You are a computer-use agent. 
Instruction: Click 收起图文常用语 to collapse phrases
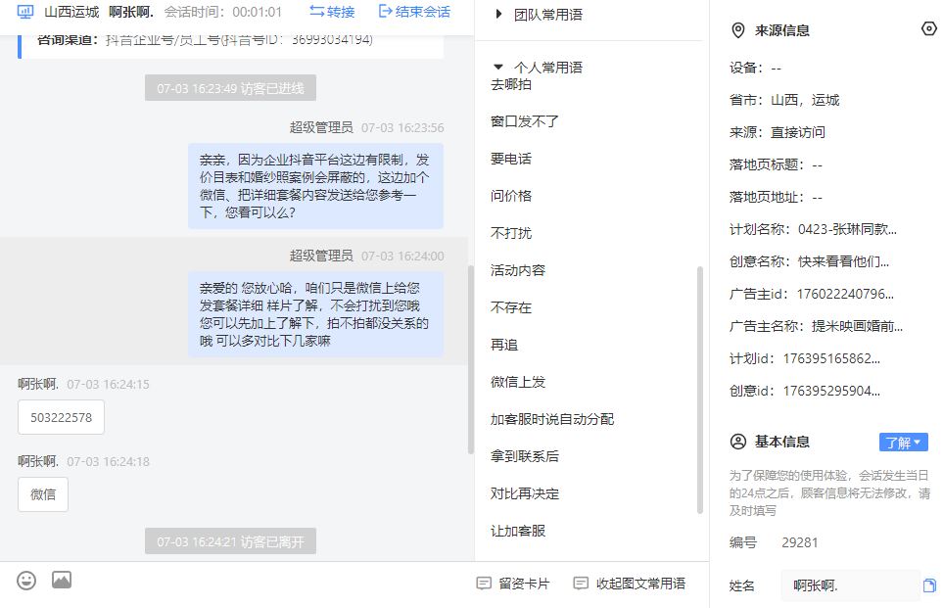pyautogui.click(x=630, y=584)
